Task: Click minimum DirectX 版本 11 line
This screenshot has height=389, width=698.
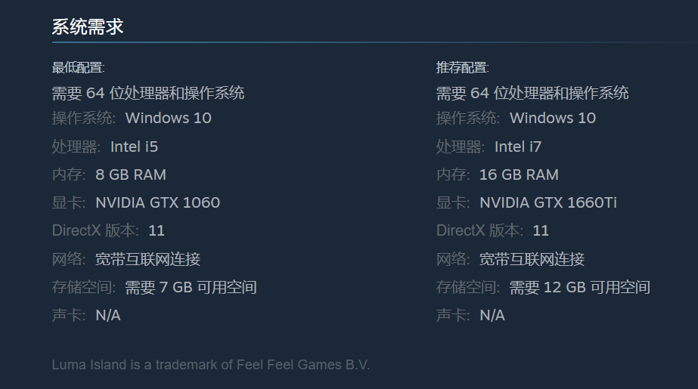Action: tap(108, 230)
